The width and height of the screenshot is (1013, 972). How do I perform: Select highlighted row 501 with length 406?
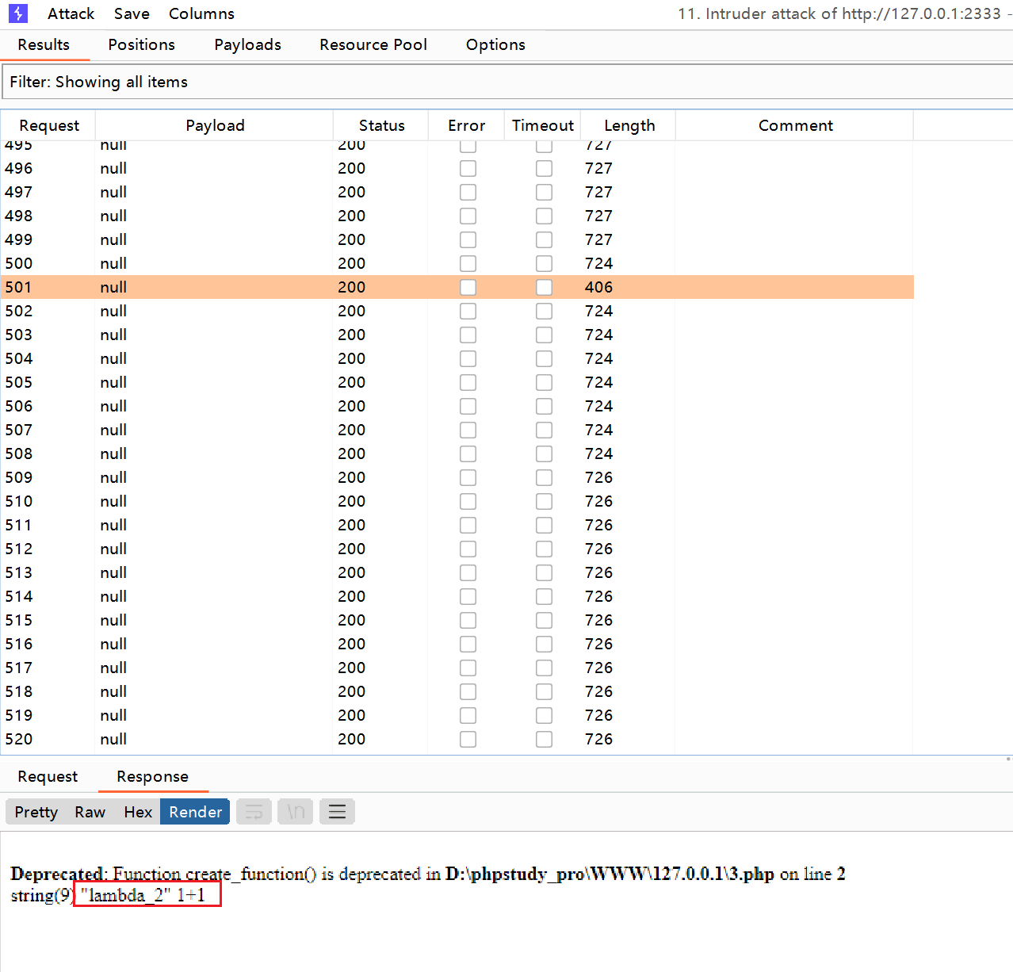point(457,287)
